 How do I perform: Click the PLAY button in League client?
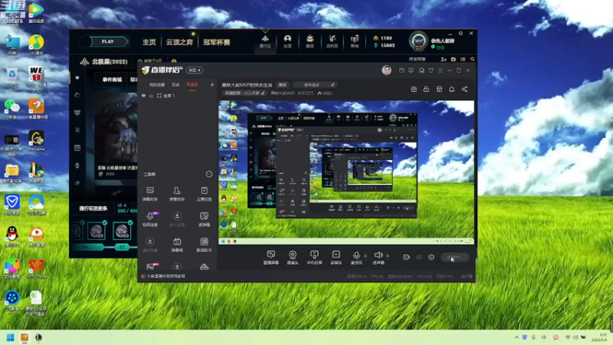pos(108,41)
